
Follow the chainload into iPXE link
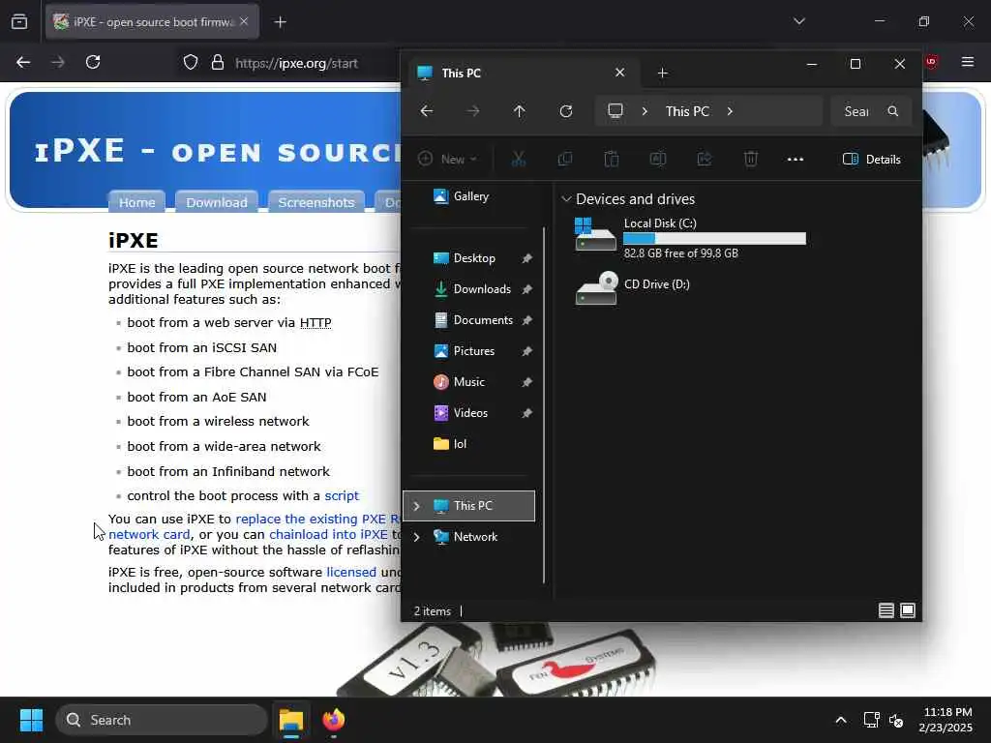[x=329, y=534]
